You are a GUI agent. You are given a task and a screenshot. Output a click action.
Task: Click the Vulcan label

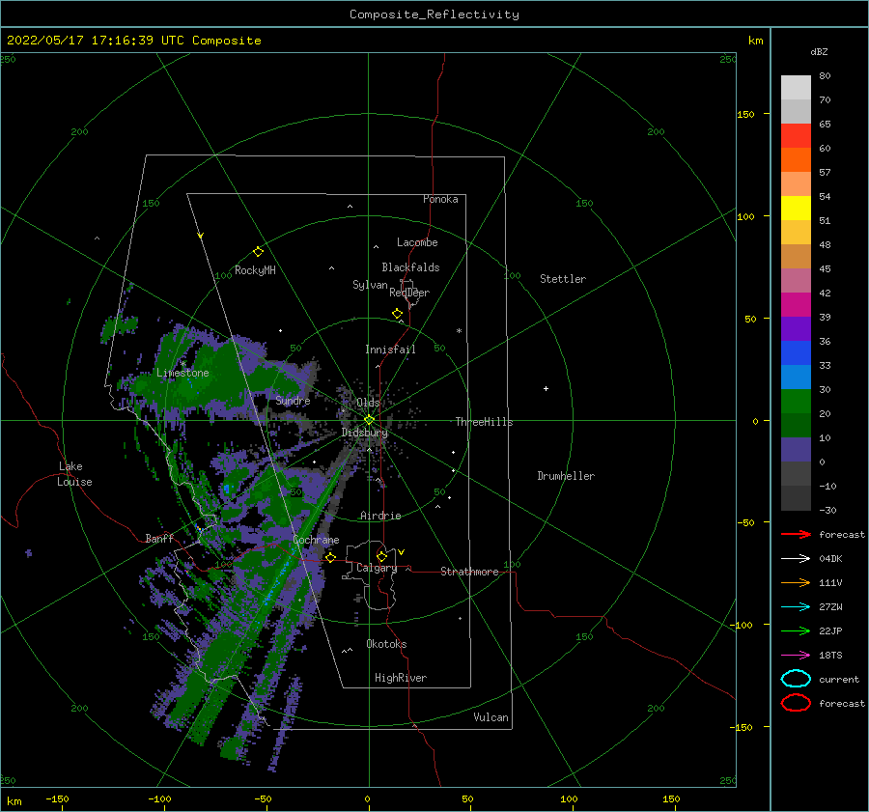pos(491,717)
